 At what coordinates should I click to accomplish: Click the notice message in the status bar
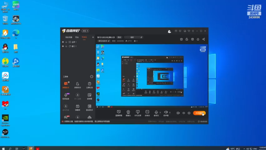tap(87, 121)
